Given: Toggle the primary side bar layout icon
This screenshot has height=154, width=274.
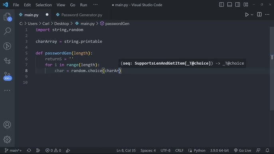Looking at the screenshot, I should 221,5.
